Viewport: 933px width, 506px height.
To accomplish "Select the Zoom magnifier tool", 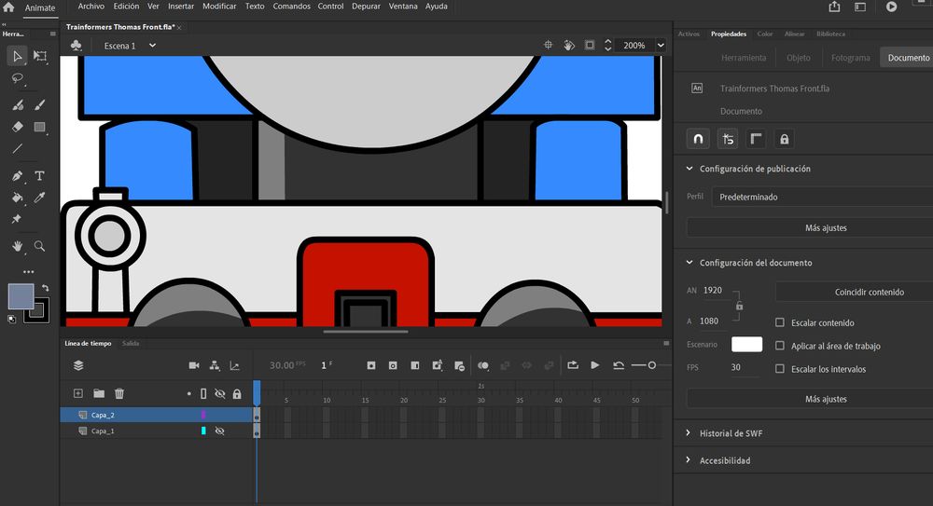I will click(x=40, y=246).
